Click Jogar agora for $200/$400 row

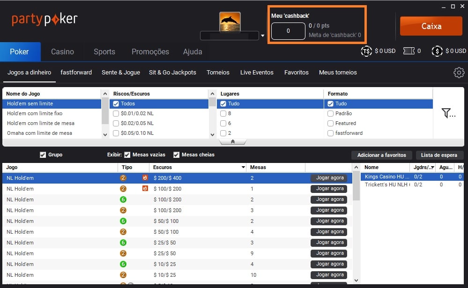coord(329,178)
